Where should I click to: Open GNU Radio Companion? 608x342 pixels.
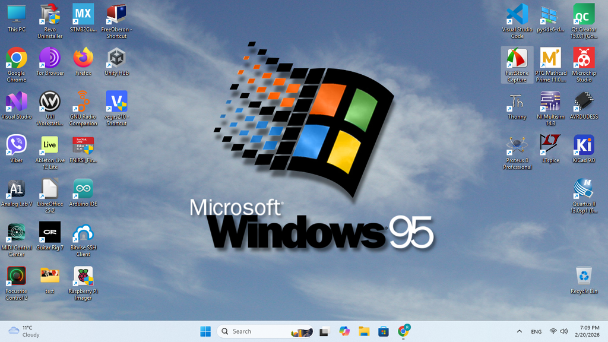coord(83,103)
